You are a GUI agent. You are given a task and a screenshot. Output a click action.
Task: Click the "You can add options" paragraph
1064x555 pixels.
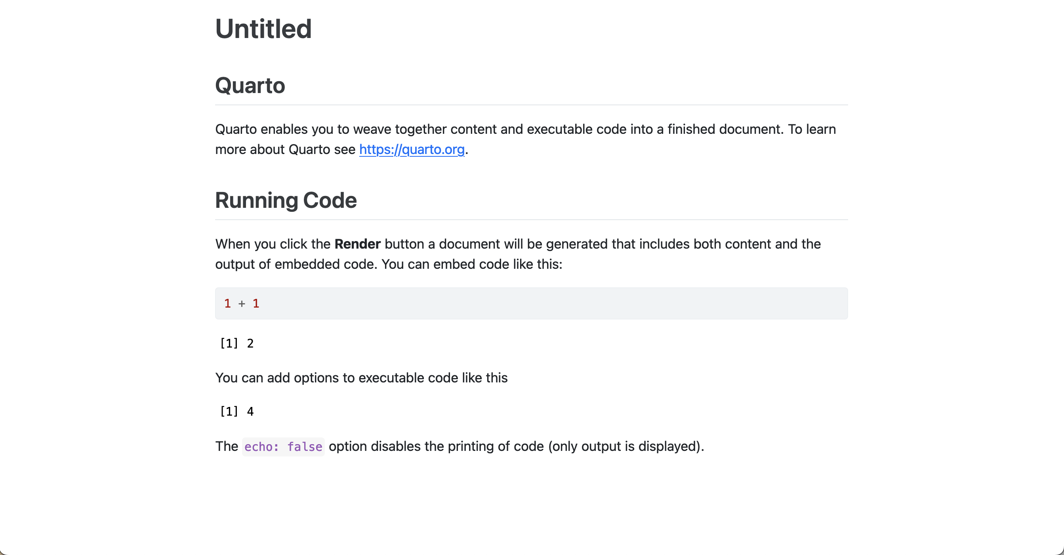361,378
